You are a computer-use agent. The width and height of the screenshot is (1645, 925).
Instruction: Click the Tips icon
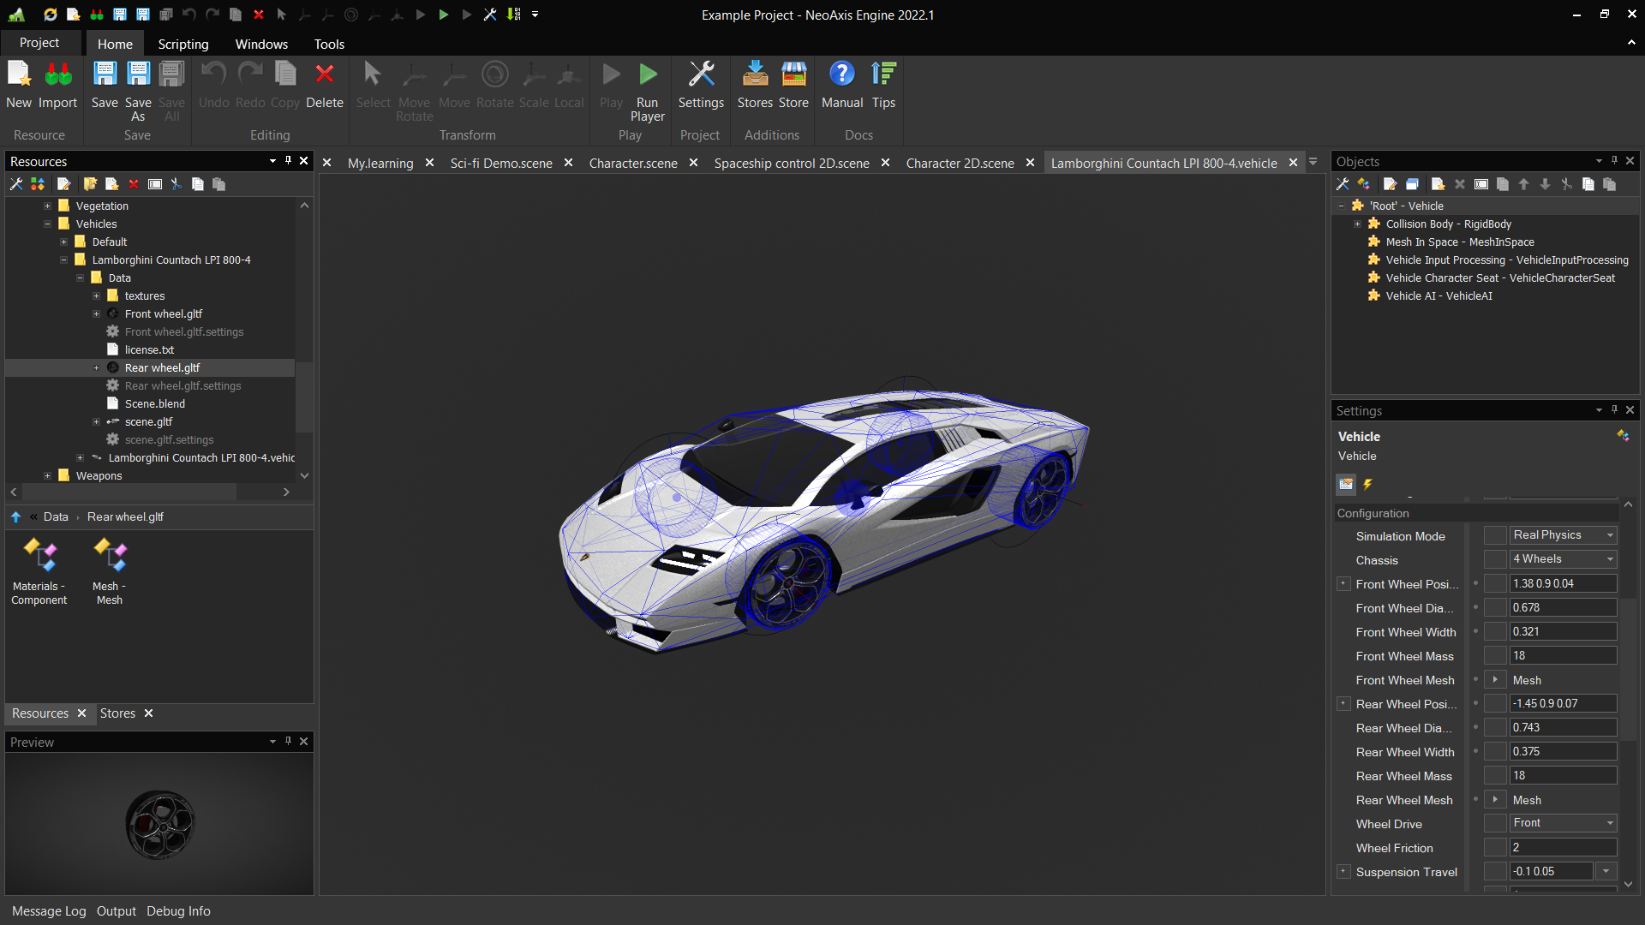(x=882, y=75)
